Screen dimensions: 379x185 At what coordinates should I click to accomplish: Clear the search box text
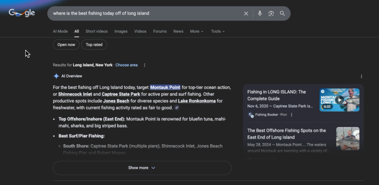coord(246,13)
